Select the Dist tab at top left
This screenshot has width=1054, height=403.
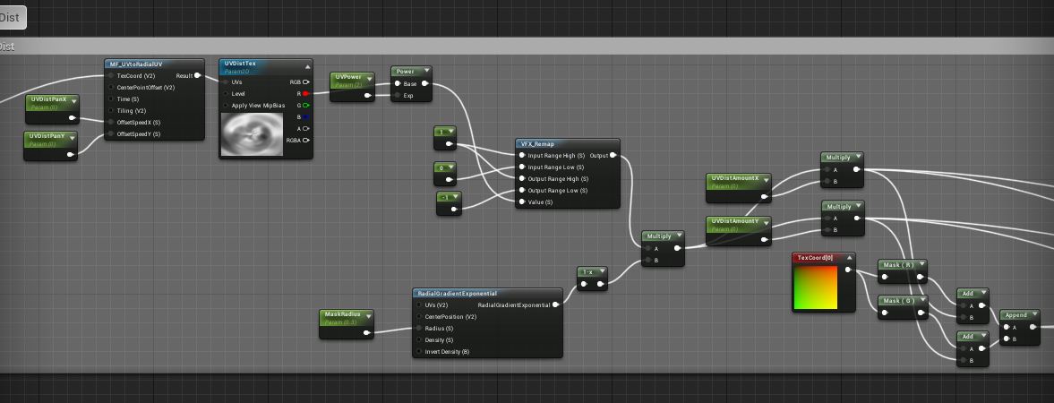pyautogui.click(x=11, y=16)
